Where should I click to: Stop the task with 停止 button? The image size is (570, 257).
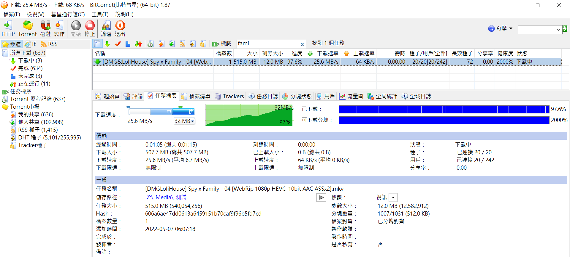(x=90, y=29)
